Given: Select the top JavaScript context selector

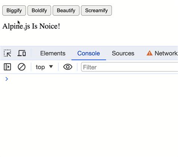Looking at the screenshot, I should click(44, 67).
